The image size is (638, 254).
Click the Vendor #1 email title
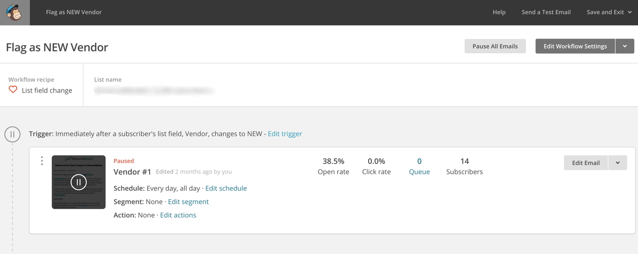pos(133,172)
